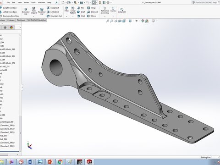
Task: Pin the menu bar with pushpin
Action: tap(56, 3)
